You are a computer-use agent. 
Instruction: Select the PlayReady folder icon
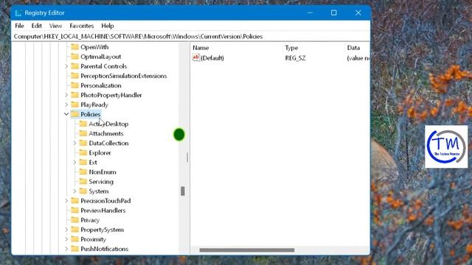(x=74, y=105)
